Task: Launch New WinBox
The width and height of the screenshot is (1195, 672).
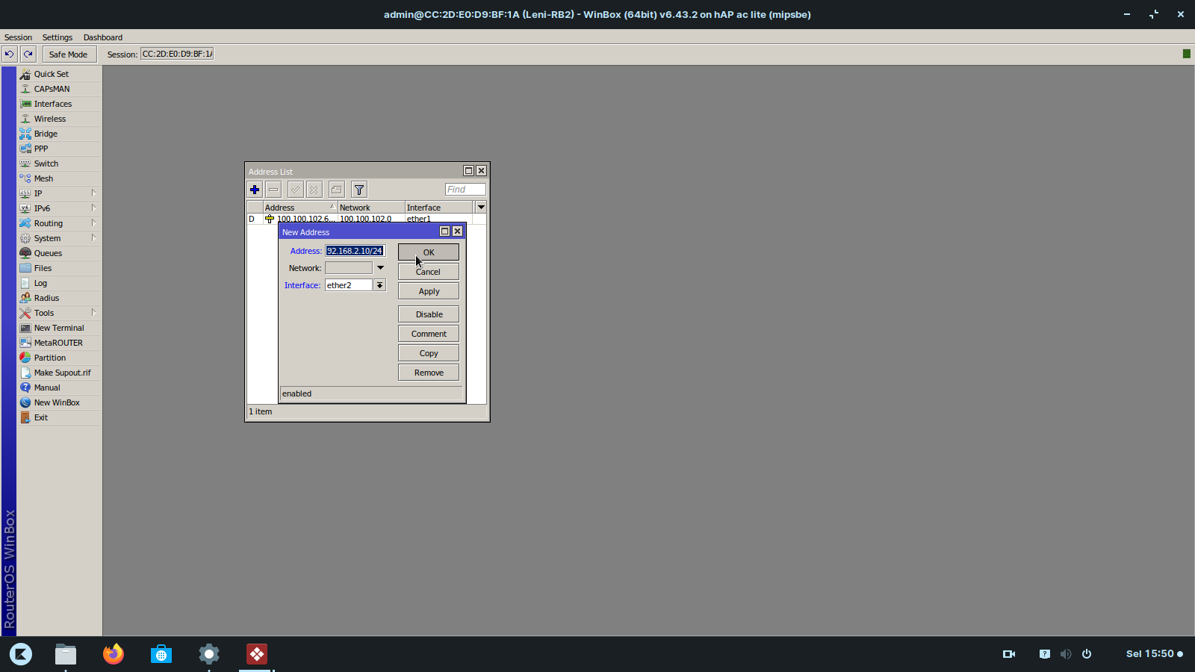Action: point(60,402)
